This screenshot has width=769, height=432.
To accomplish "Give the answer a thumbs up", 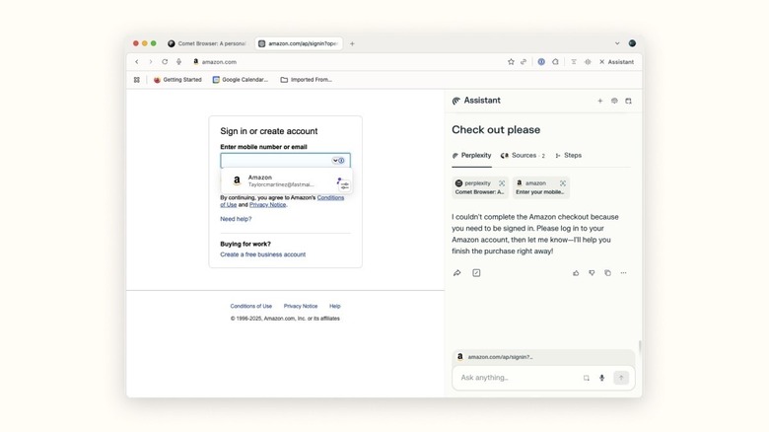I will click(576, 273).
